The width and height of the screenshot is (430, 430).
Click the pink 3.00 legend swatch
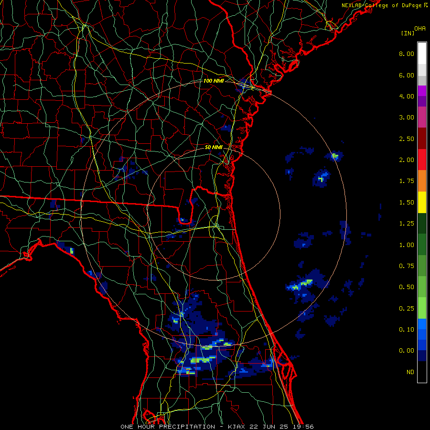(x=422, y=117)
